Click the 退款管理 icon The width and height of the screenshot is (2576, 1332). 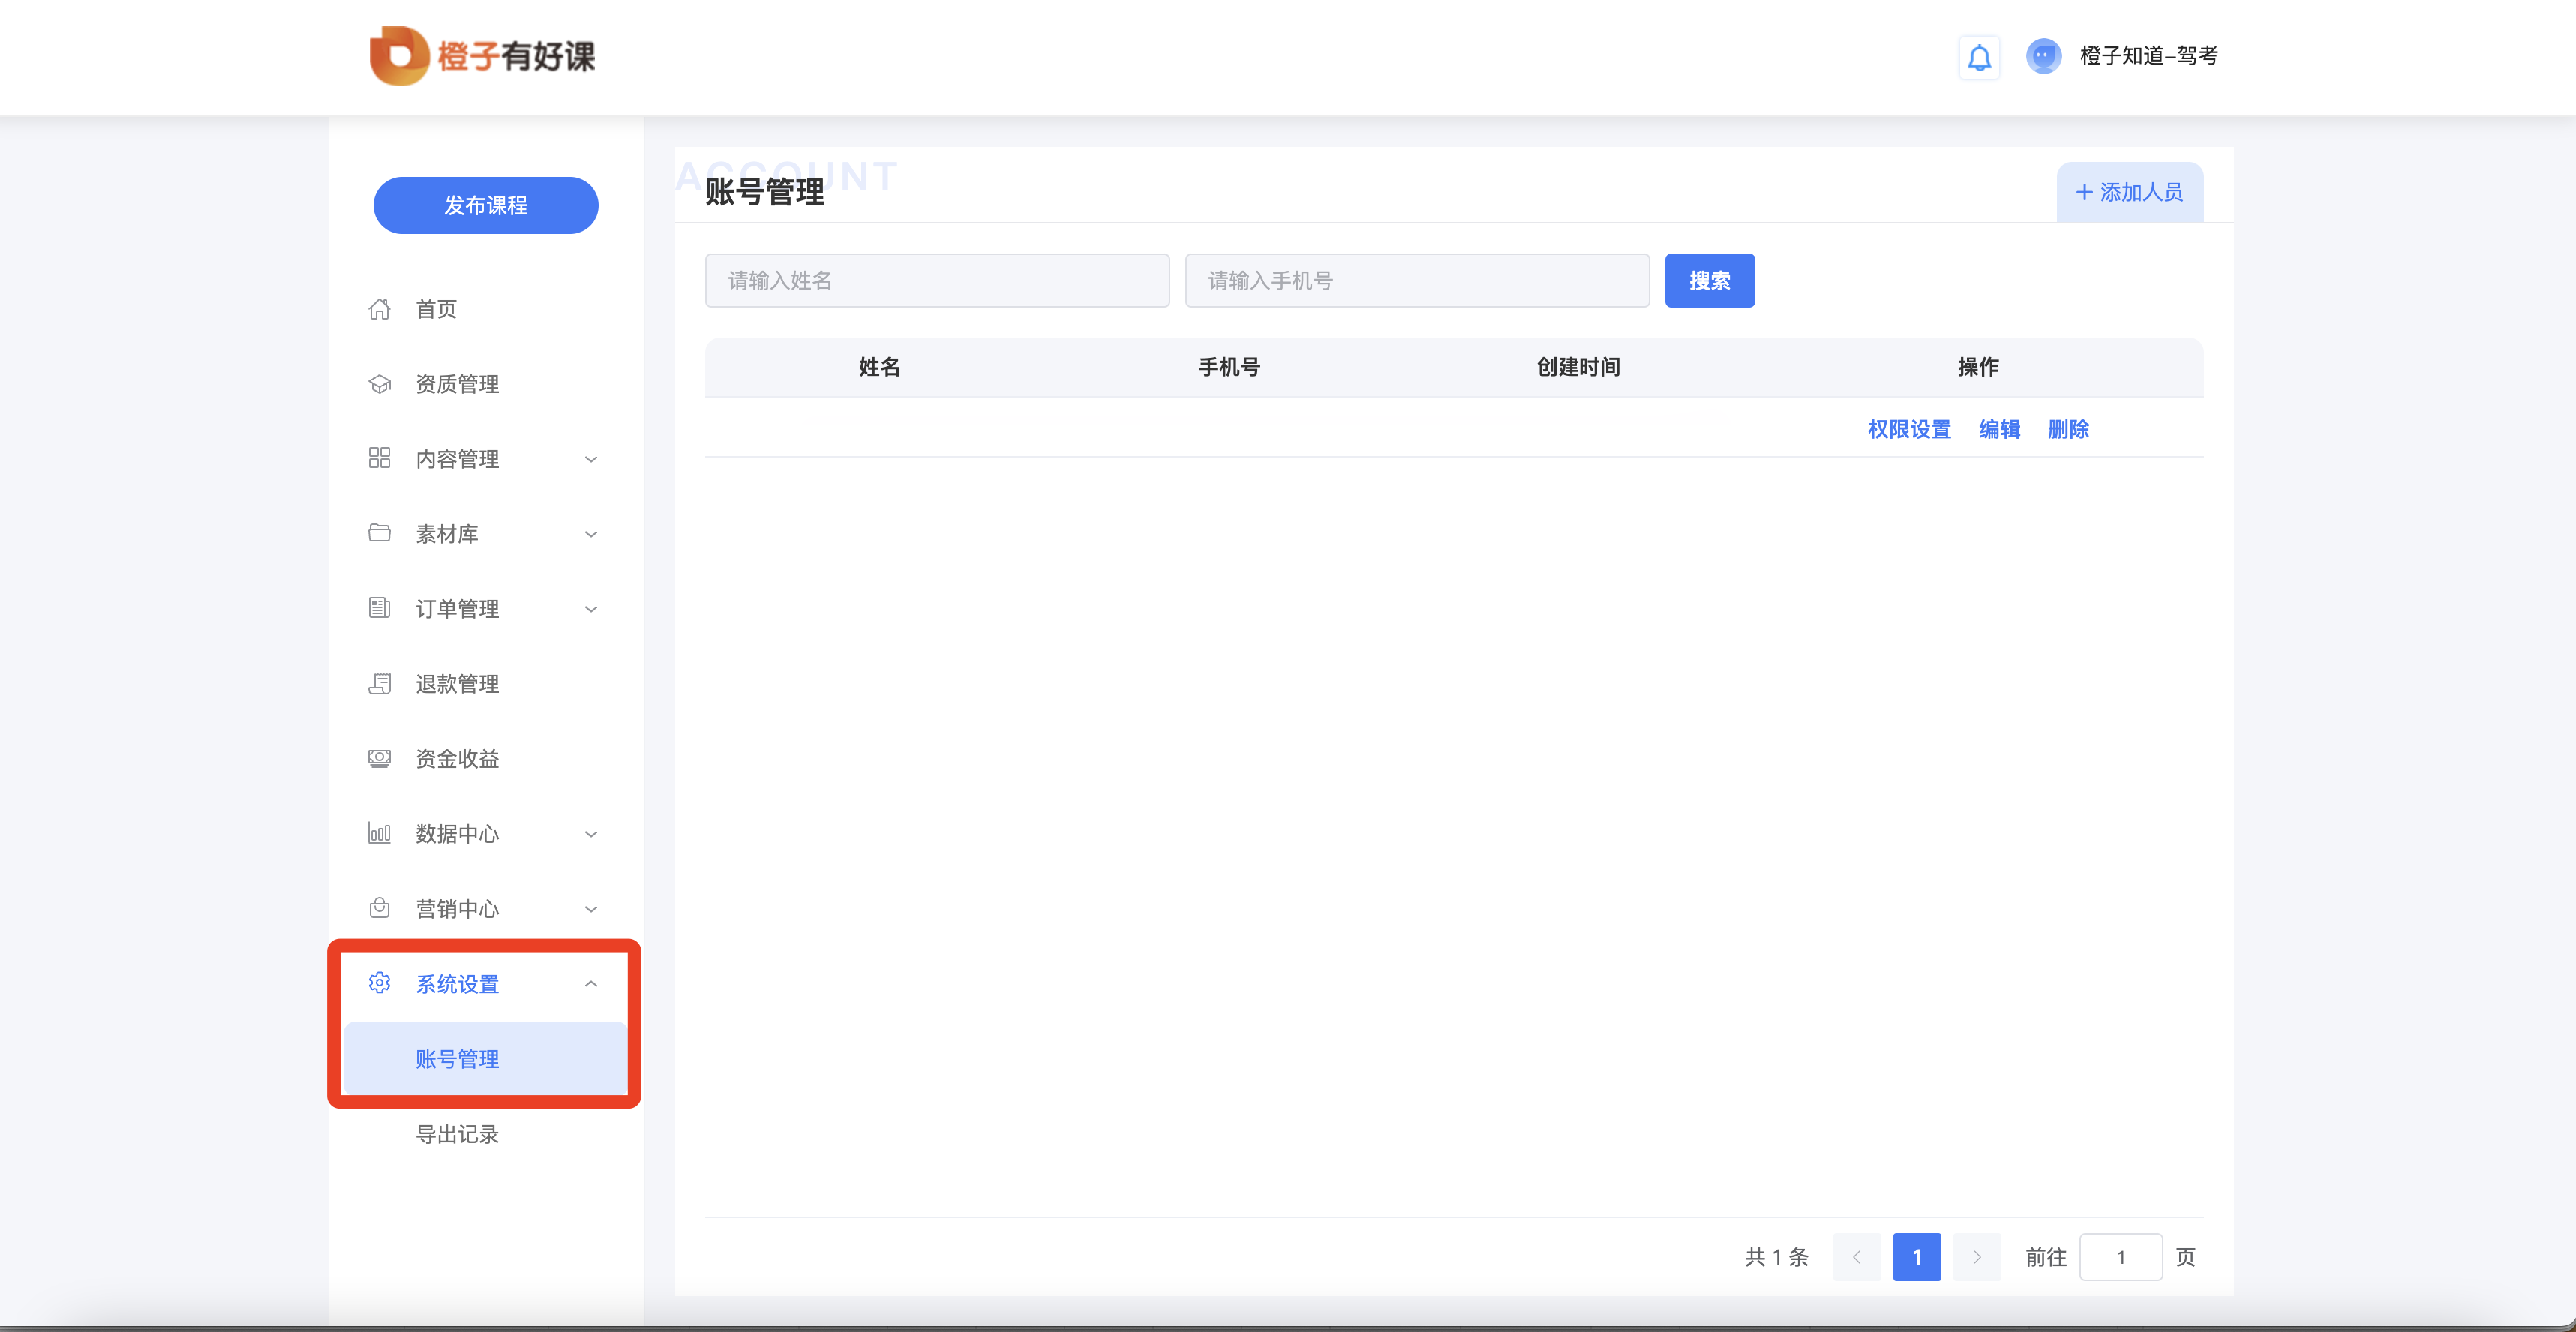tap(380, 684)
